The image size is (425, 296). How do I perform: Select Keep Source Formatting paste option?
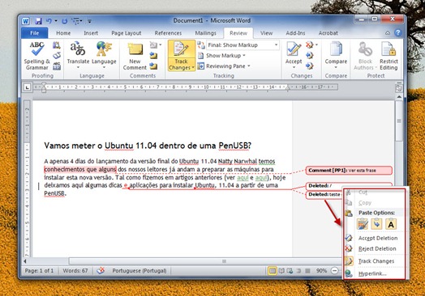click(363, 224)
